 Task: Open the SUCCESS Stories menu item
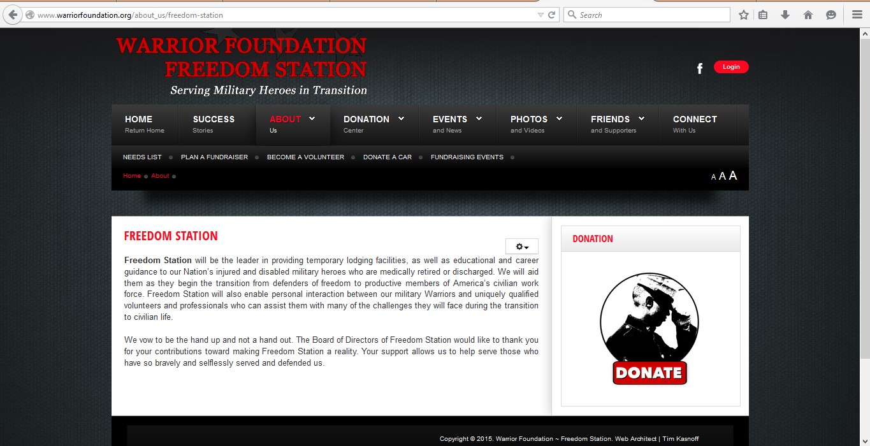coord(217,124)
